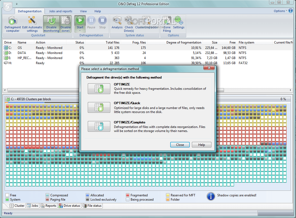Sort by Frag. files column
Viewport: 296px width, 218px height.
point(134,42)
